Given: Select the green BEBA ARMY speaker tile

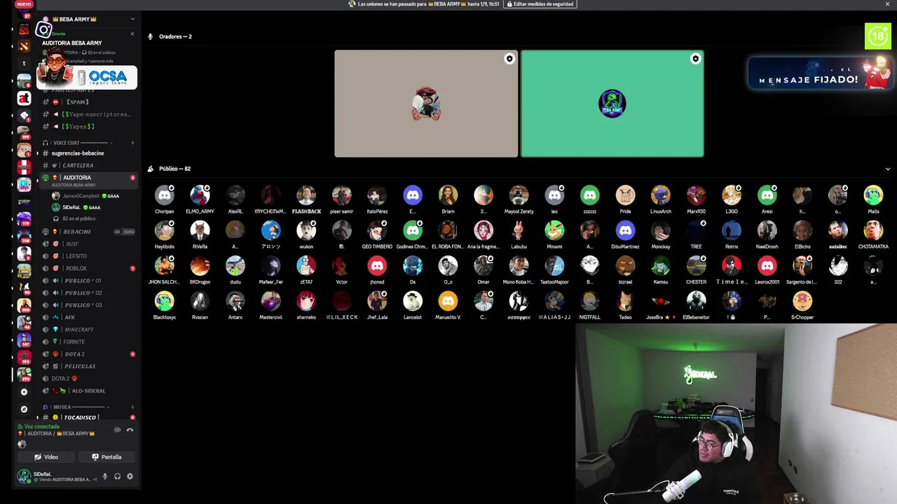Looking at the screenshot, I should click(612, 104).
